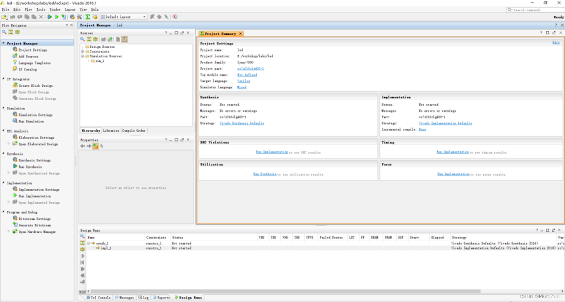
Task: Expand the Open Elaborated Design item
Action: point(9,144)
